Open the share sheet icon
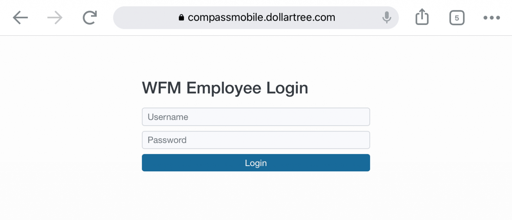The image size is (512, 220). (x=422, y=17)
